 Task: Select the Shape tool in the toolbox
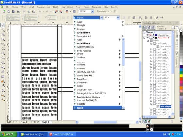pos(3,30)
